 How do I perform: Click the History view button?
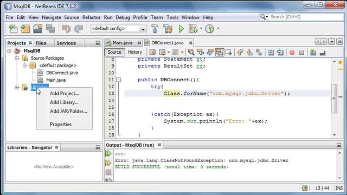[x=135, y=52]
